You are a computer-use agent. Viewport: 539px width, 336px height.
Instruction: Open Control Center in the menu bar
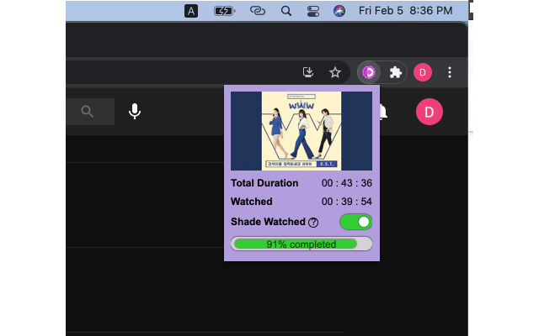(313, 11)
